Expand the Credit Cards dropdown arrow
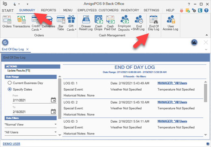 click(x=41, y=29)
